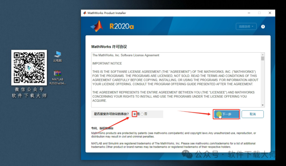Open the MATLAB R2020a WinRAR archive
The width and height of the screenshot is (286, 166).
pos(57,74)
